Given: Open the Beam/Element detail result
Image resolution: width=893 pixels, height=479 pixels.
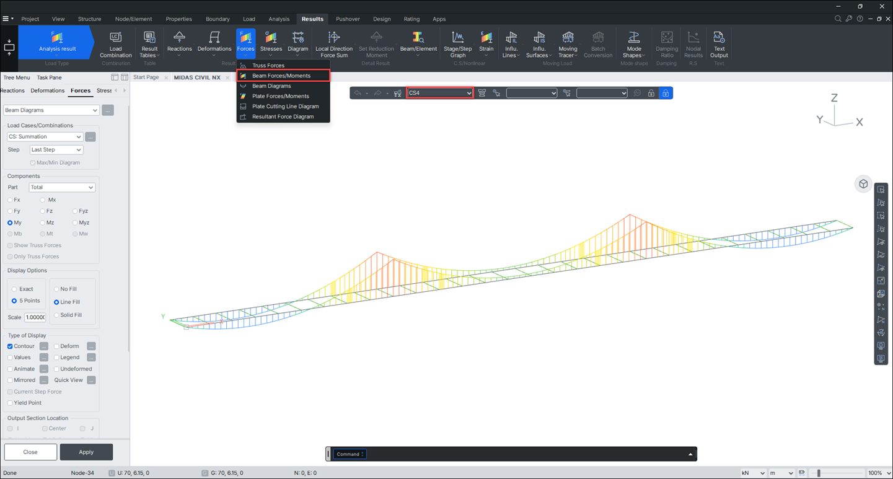Looking at the screenshot, I should pyautogui.click(x=418, y=44).
